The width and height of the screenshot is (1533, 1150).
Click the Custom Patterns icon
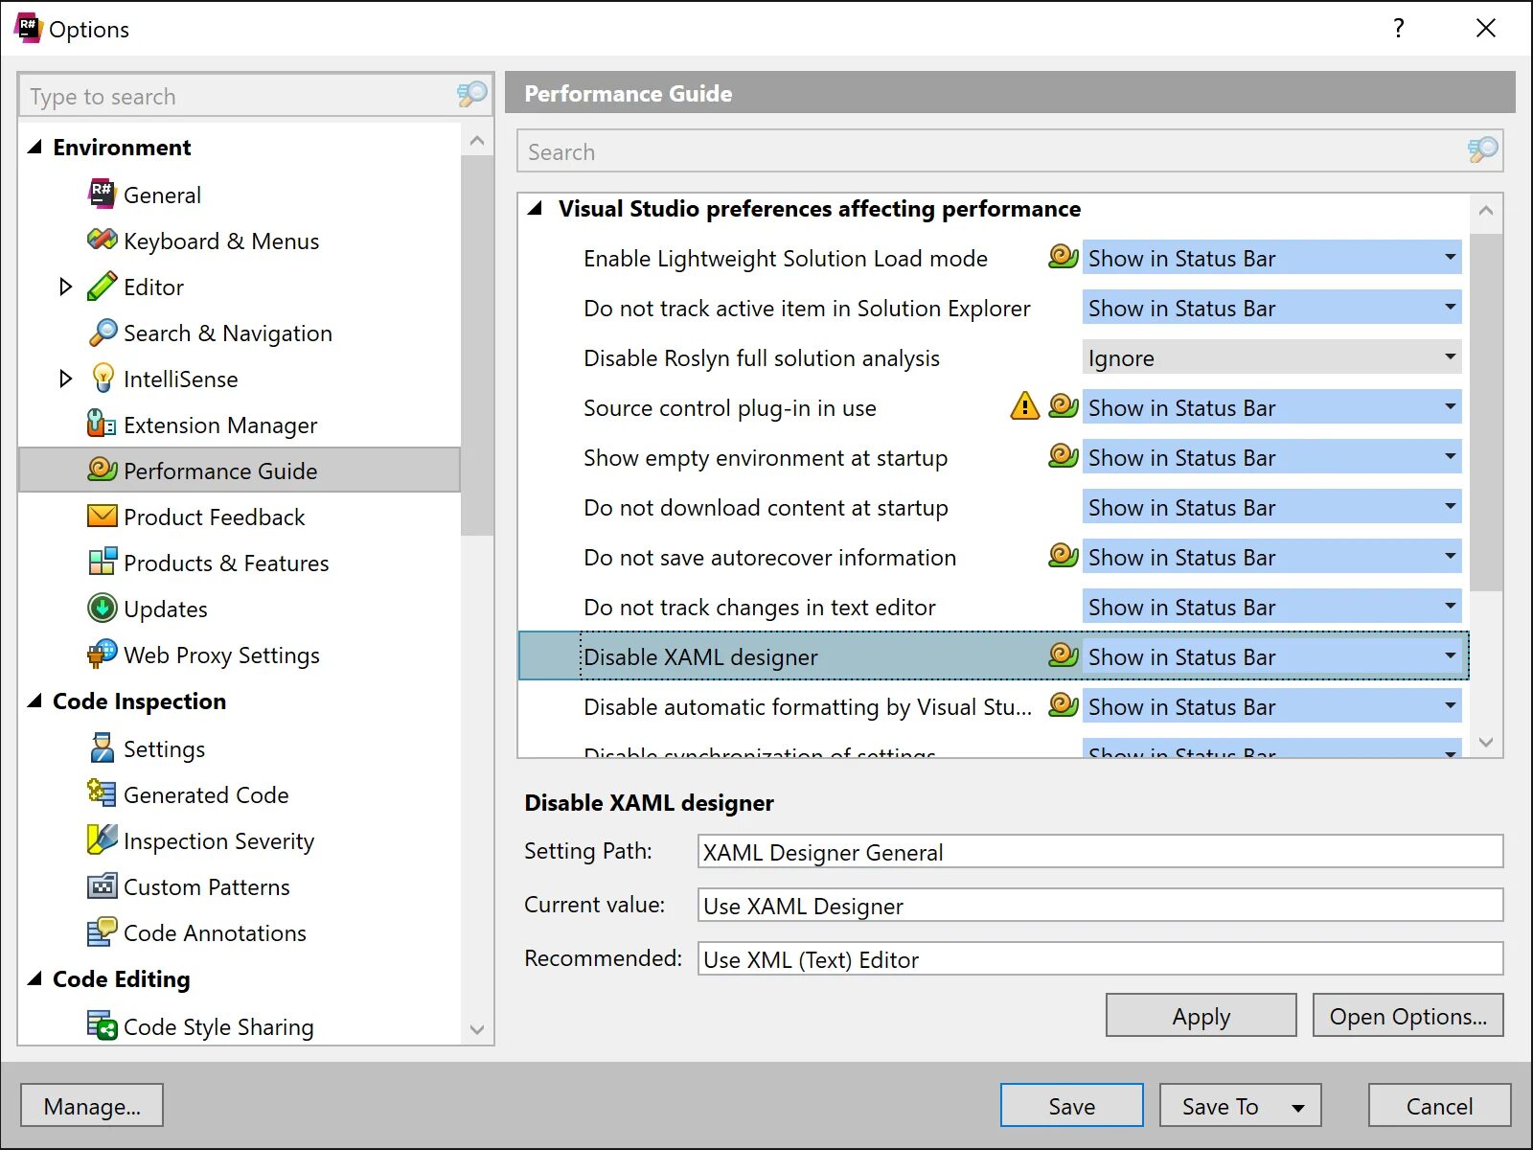(102, 885)
